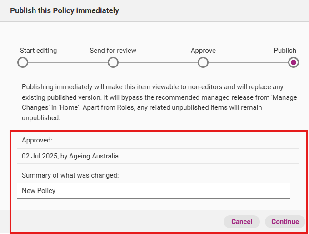The width and height of the screenshot is (309, 234).
Task: Click the 'Approve' step label
Action: [203, 51]
